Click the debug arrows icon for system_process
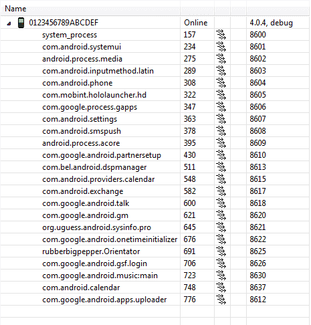The image size is (311, 325). pyautogui.click(x=221, y=35)
